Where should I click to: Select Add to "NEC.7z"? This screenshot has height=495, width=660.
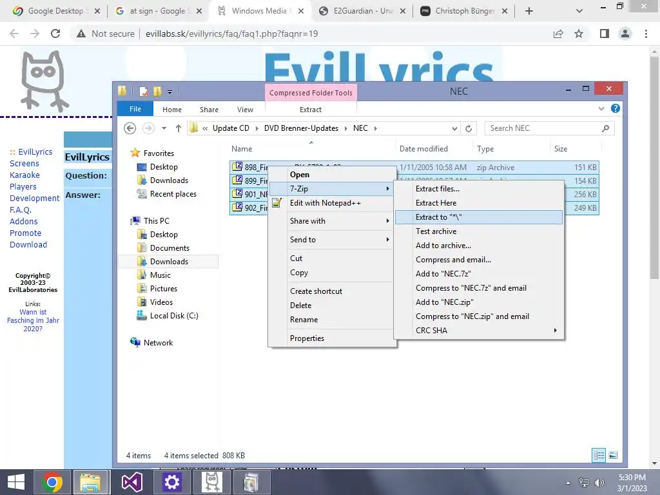pyautogui.click(x=479, y=273)
